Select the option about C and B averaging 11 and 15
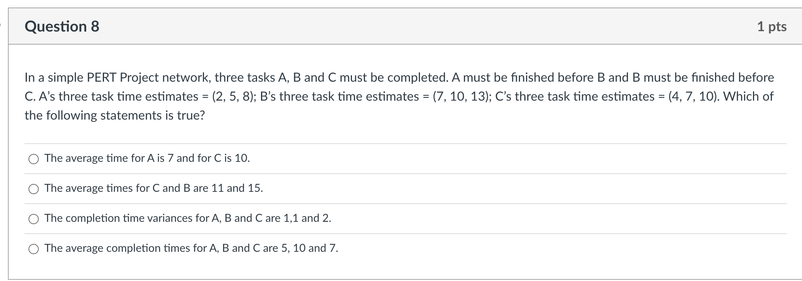Screen dimensions: 802x281 (34, 189)
